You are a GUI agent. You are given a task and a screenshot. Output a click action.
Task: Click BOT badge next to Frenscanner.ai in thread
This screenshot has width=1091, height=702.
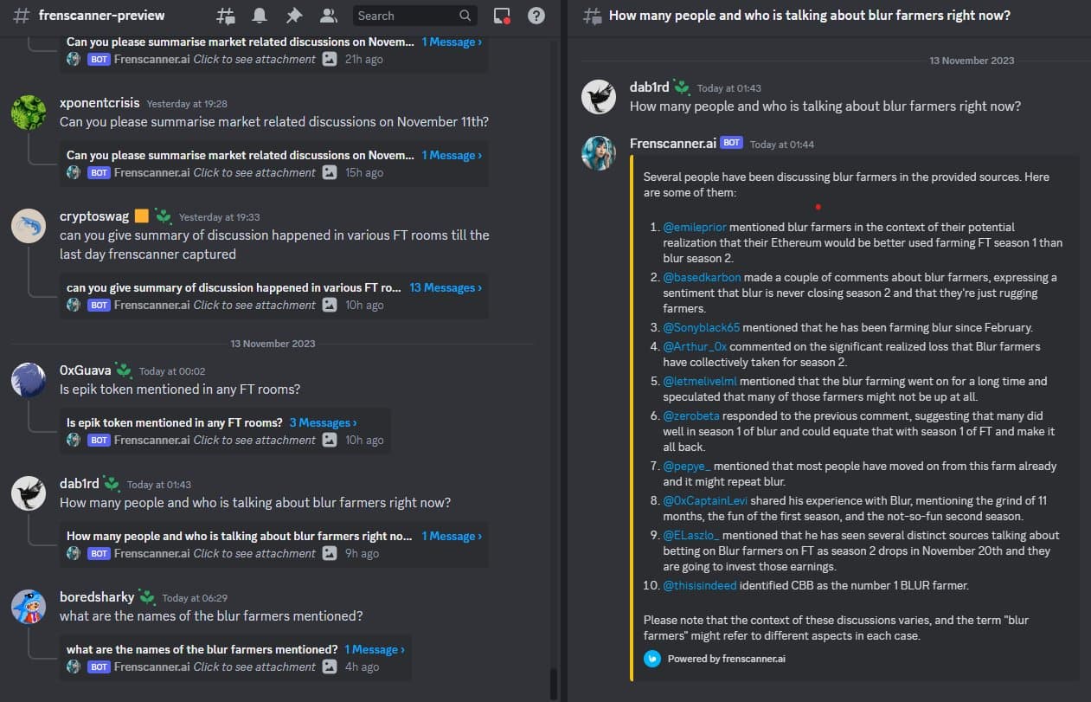pos(732,143)
